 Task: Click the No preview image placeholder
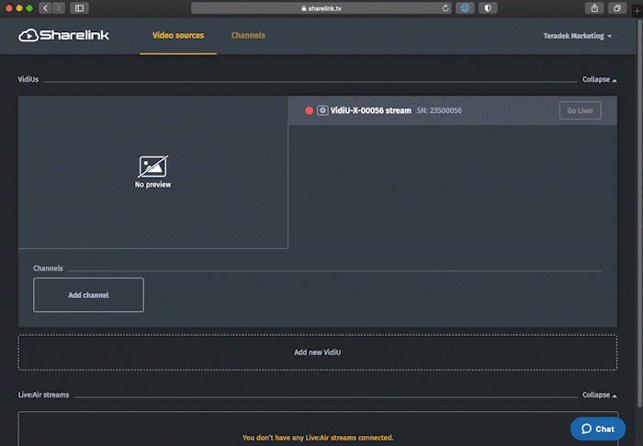pyautogui.click(x=152, y=171)
